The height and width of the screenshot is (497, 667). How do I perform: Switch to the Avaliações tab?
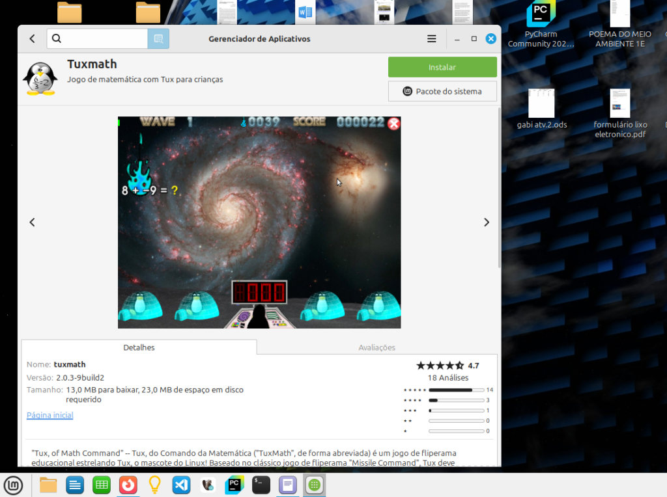click(x=376, y=347)
